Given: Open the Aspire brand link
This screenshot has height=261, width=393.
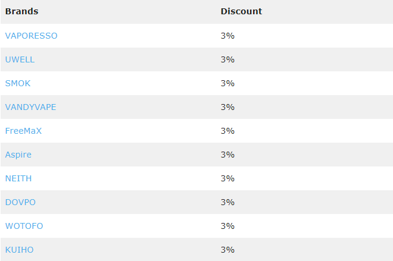Looking at the screenshot, I should [18, 155].
